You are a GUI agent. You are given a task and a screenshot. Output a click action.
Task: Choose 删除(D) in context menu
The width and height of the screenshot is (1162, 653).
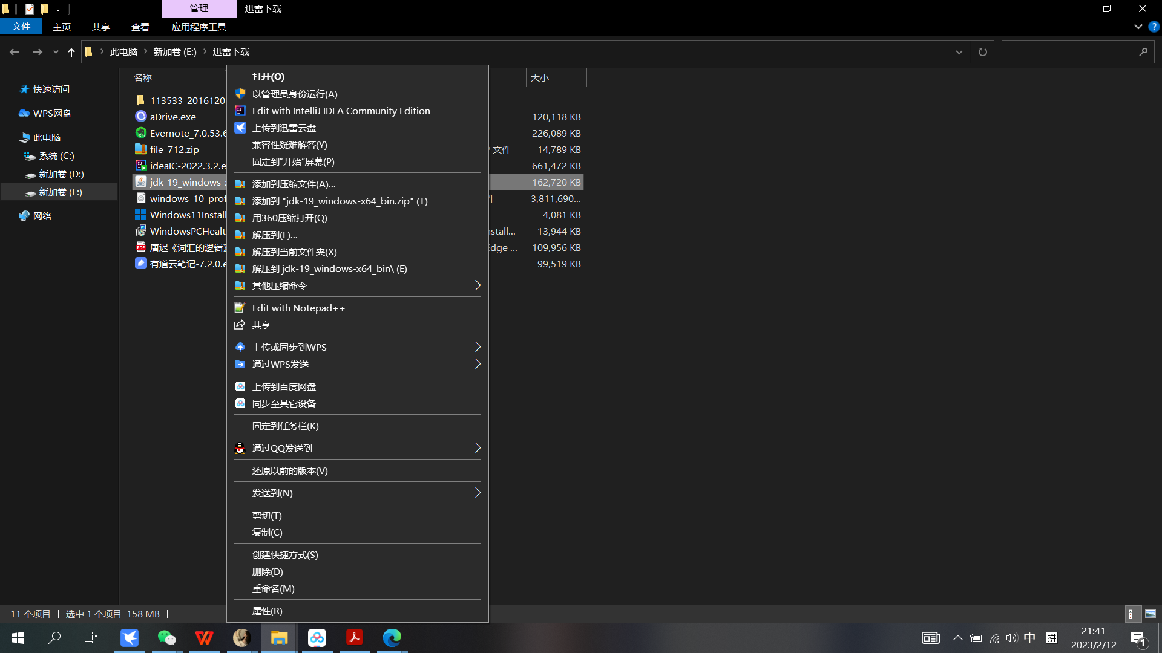coord(357,571)
